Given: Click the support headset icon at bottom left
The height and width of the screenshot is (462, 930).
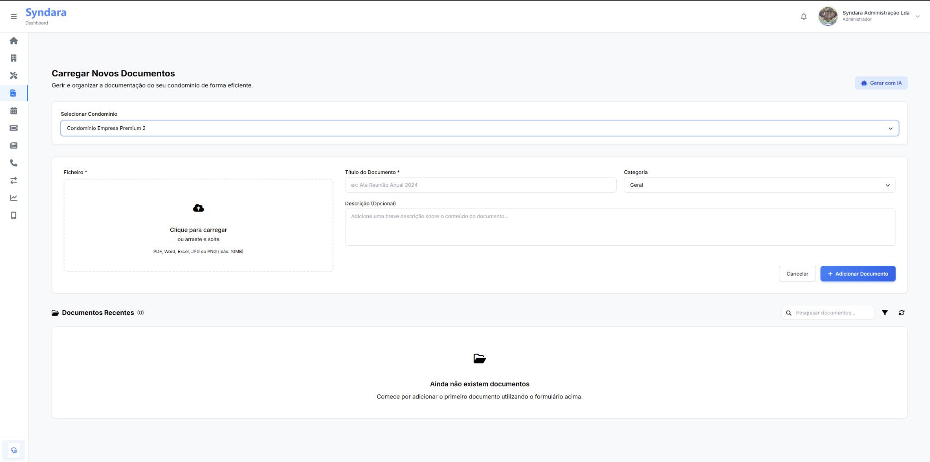Looking at the screenshot, I should [x=14, y=450].
